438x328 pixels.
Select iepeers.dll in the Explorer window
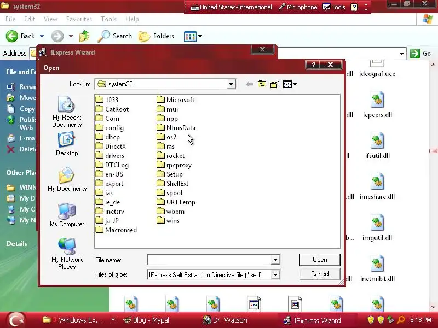point(377,104)
